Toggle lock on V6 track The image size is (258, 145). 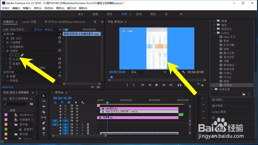[60, 106]
